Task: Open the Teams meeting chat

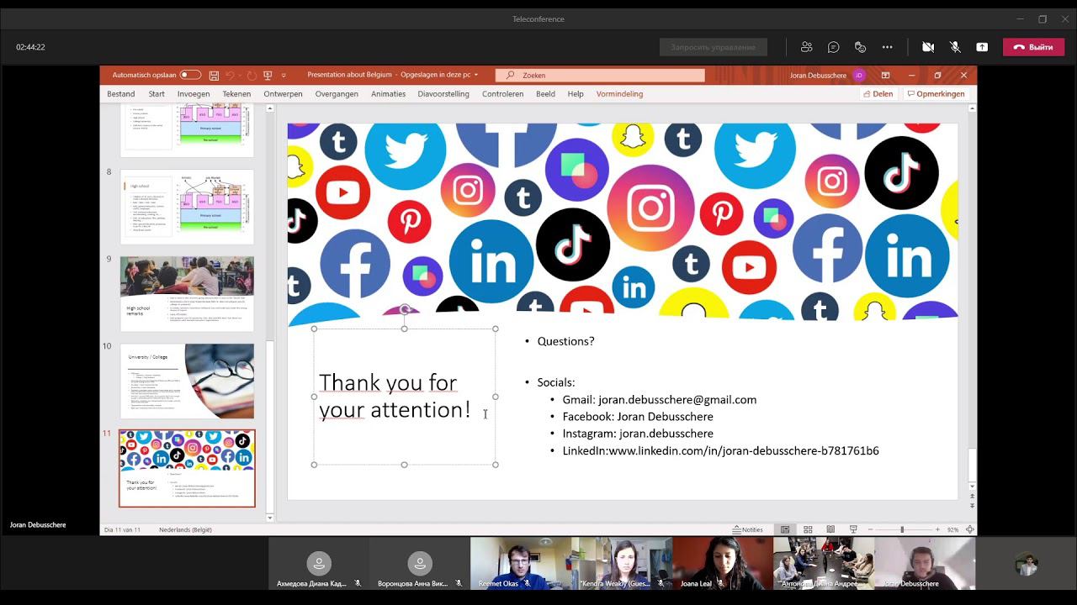Action: click(833, 47)
